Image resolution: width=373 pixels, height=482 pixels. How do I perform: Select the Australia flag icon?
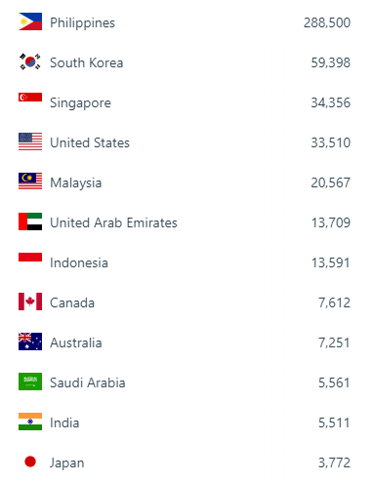coord(30,341)
